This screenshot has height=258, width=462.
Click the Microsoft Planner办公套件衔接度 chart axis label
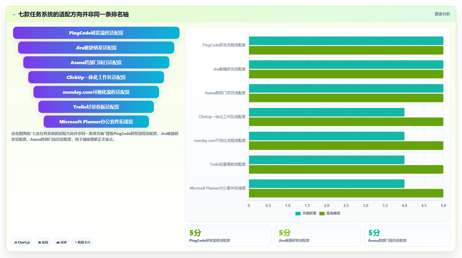tap(218, 188)
